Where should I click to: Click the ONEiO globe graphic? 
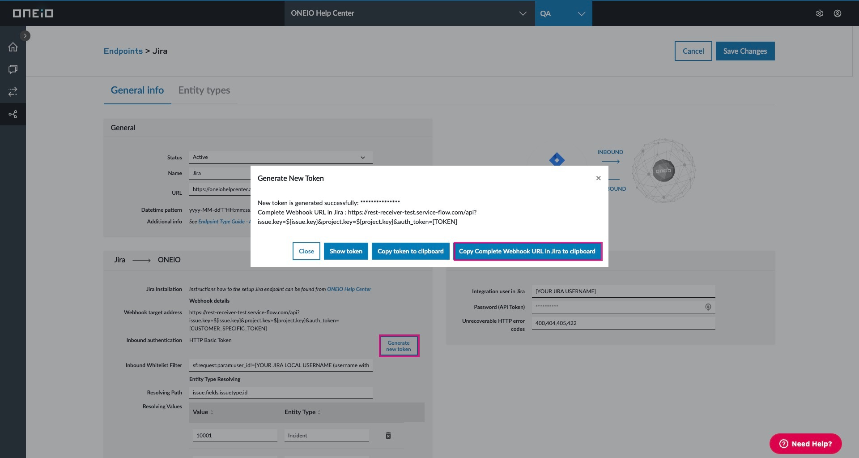pyautogui.click(x=663, y=171)
